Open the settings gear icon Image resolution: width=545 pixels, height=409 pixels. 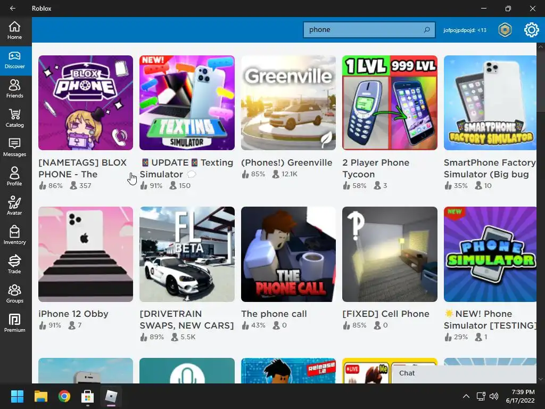(x=532, y=30)
